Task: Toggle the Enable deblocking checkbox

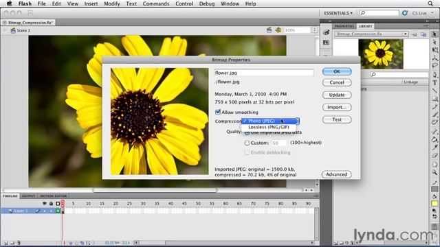Action: point(247,152)
